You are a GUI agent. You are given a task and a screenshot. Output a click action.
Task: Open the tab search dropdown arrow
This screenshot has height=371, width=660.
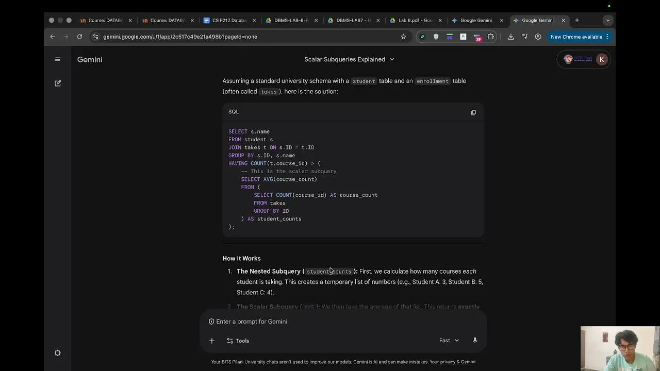click(x=608, y=21)
